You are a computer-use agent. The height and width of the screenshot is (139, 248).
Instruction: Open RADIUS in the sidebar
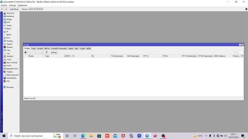[10, 56]
